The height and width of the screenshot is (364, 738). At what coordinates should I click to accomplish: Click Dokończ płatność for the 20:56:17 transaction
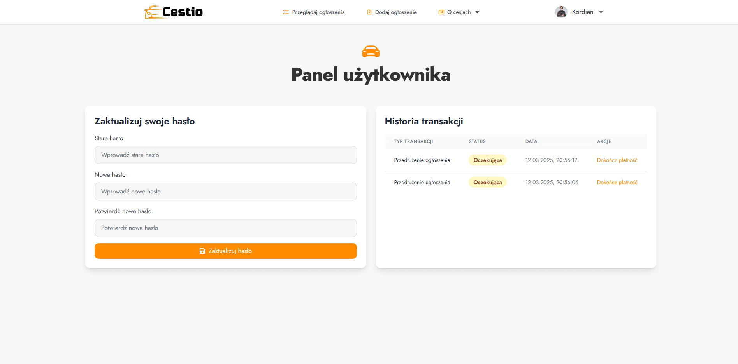coord(617,160)
